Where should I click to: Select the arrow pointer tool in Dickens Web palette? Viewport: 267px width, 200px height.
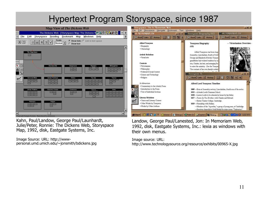(x=17, y=66)
